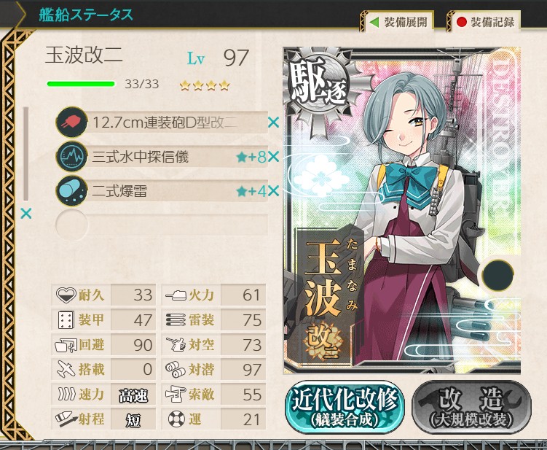Click the 改造 remodel button
Screen dimensions: 547x450
[472, 408]
